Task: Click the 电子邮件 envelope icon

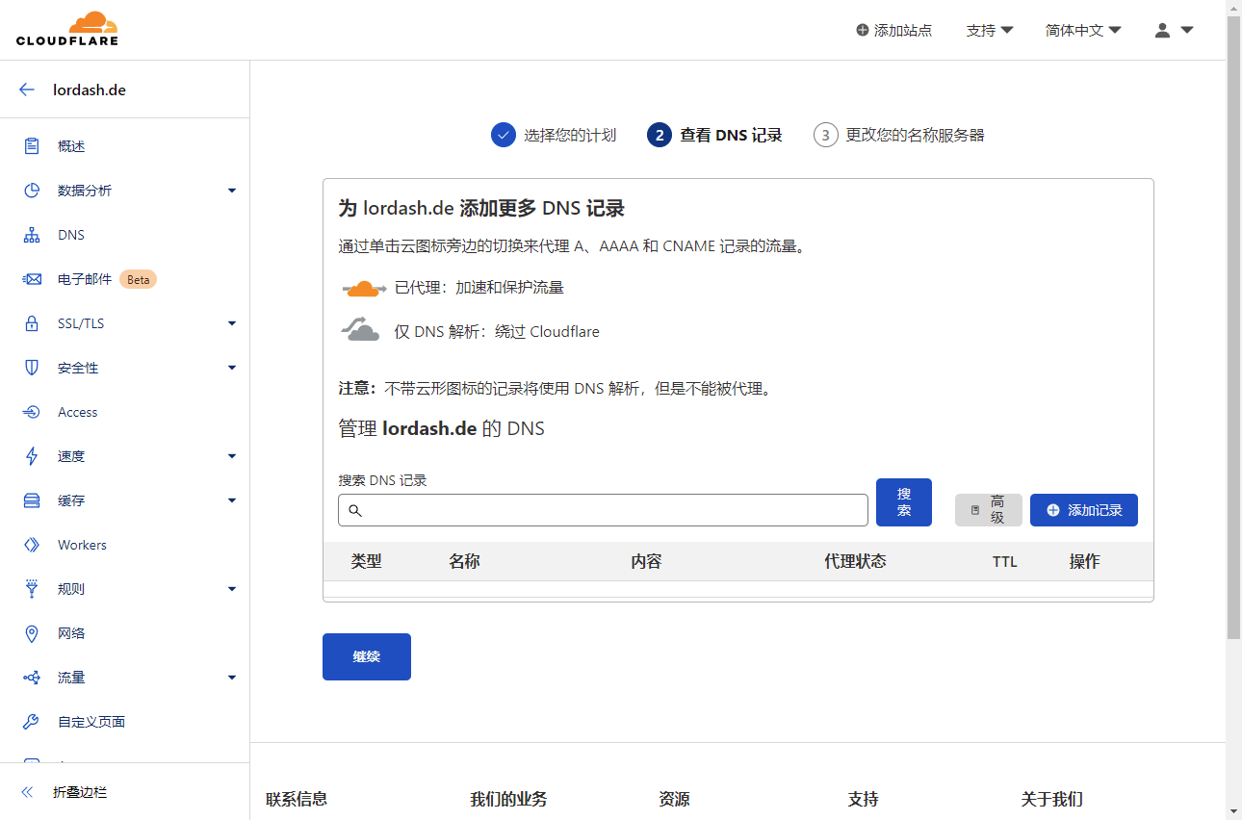Action: click(32, 279)
